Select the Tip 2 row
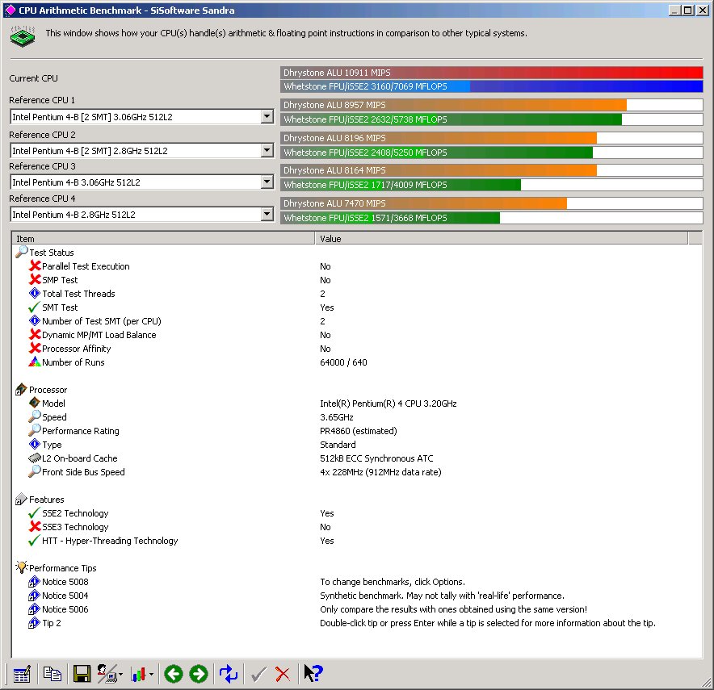Viewport: 714px width, 690px height. [x=357, y=623]
